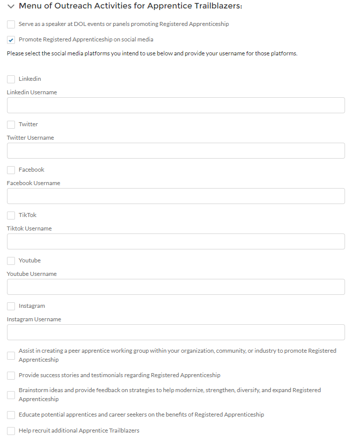The image size is (355, 439).
Task: Click into the Facebook Username field
Action: point(176,196)
